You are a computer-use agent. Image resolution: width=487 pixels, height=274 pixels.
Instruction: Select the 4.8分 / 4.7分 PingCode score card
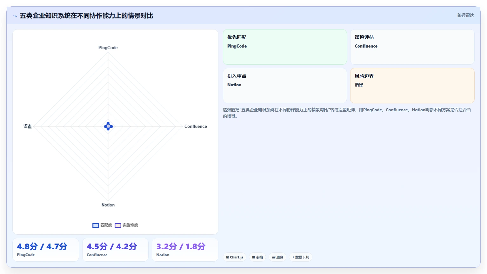[46, 250]
